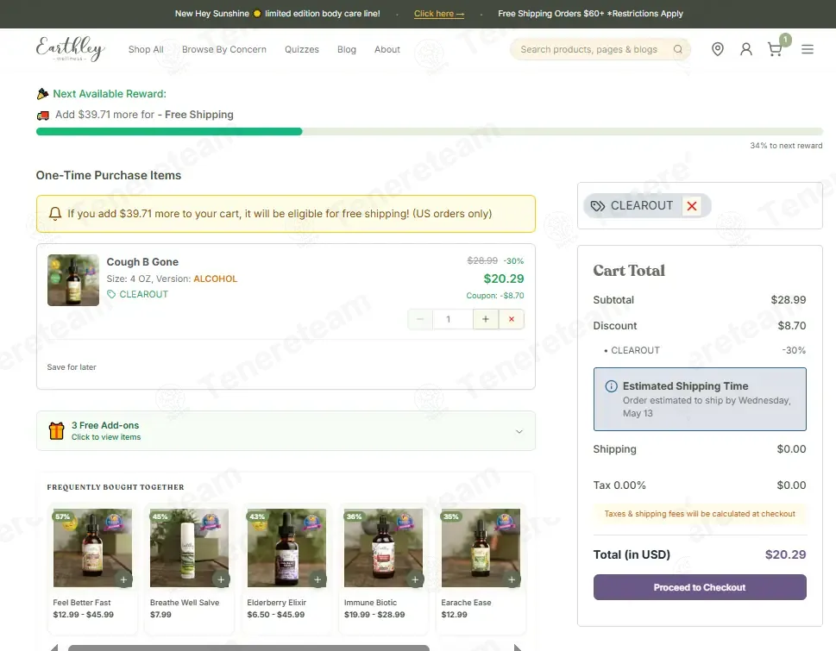Add Breathe Well Salve with plus icon
This screenshot has height=651, width=836.
pyautogui.click(x=221, y=579)
